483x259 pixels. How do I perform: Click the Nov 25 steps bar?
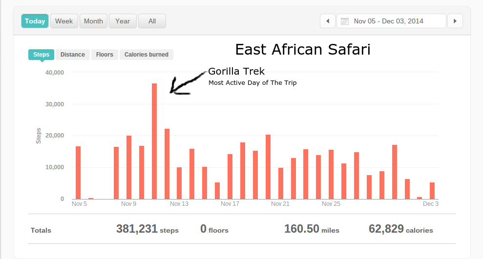click(331, 174)
